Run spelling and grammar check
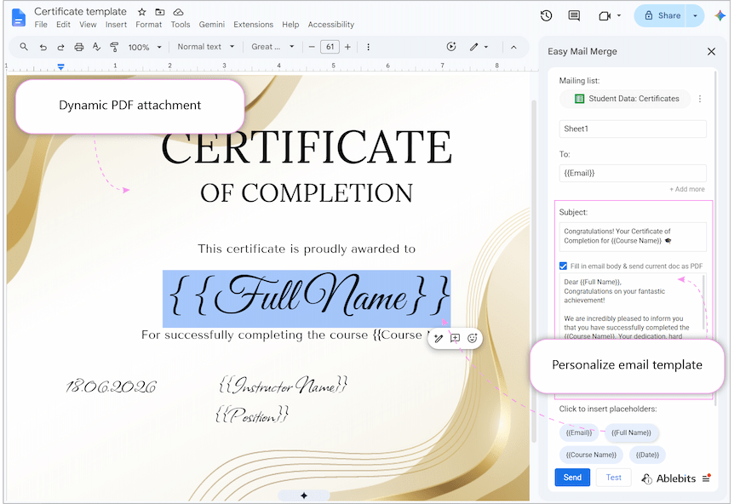Screen dimensions: 740x504 tap(96, 47)
